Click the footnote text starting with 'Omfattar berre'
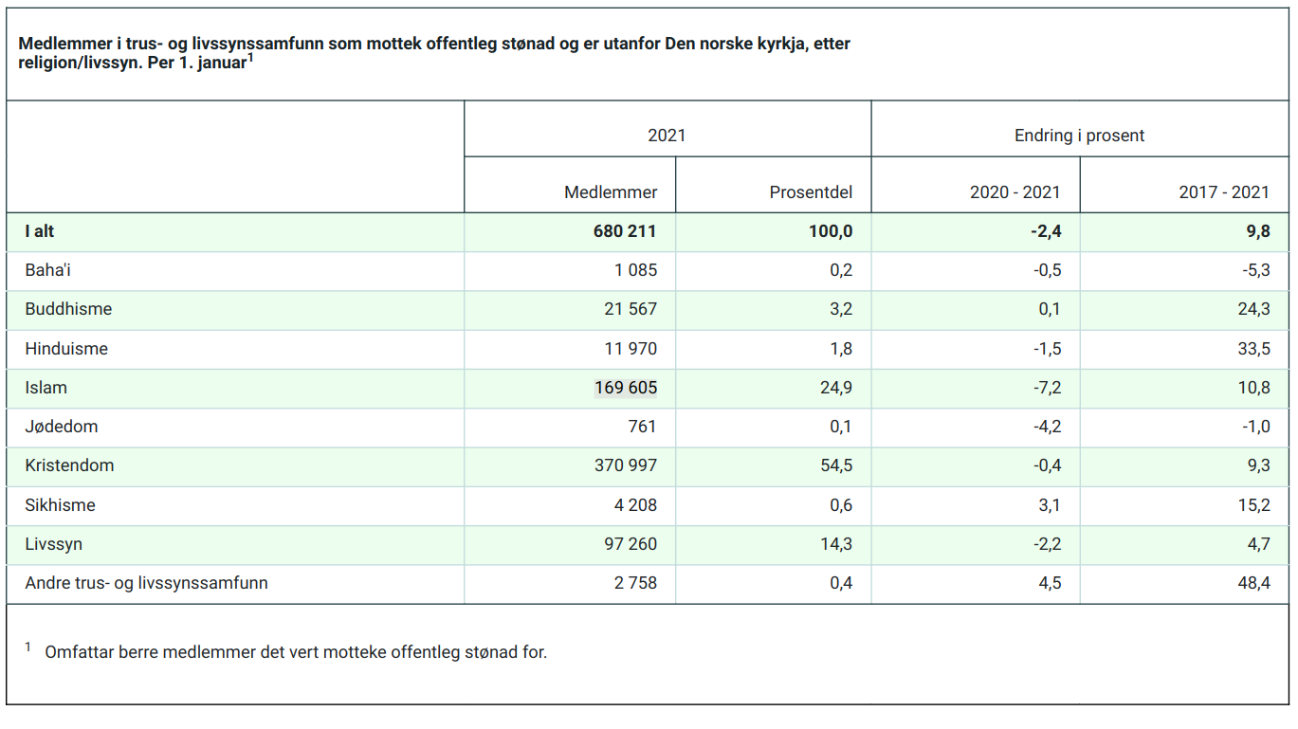1298x729 pixels. click(x=296, y=652)
